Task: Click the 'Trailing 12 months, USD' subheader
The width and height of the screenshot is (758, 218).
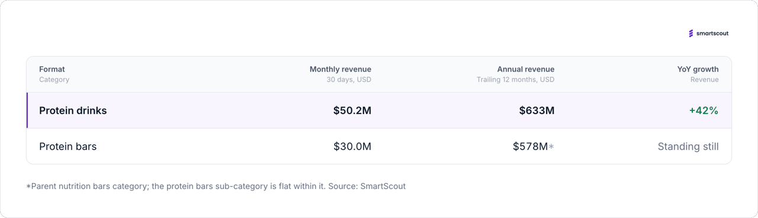Action: click(x=516, y=80)
